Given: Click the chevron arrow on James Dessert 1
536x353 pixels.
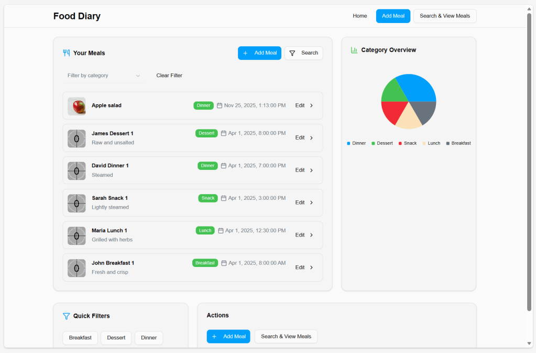Looking at the screenshot, I should 311,138.
